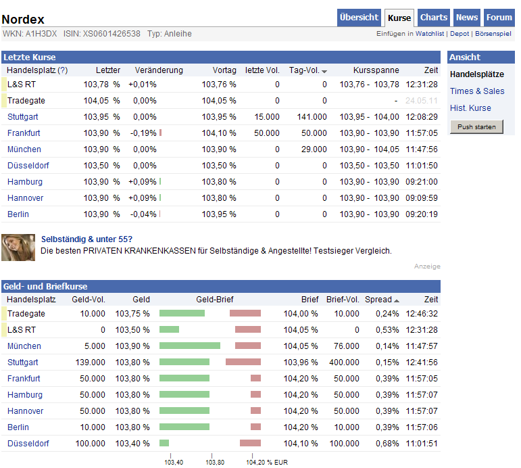This screenshot has width=521, height=468.
Task: Click the L&S RT row in Letzte Kurse
Action: coord(221,85)
